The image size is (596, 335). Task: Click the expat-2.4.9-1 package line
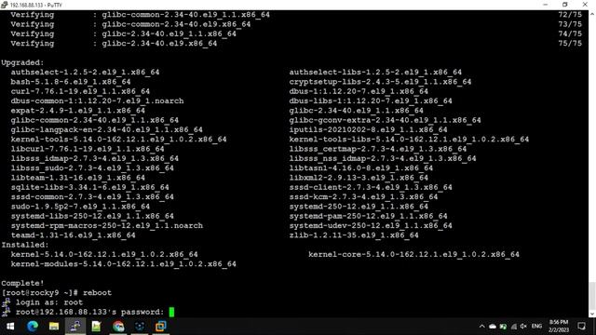(78, 111)
